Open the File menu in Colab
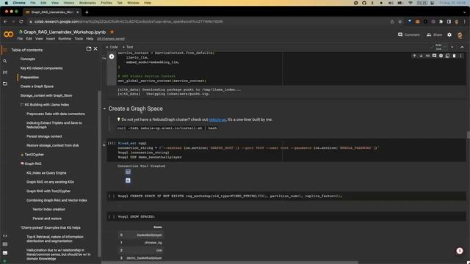The width and height of the screenshot is (470, 264). (20, 39)
